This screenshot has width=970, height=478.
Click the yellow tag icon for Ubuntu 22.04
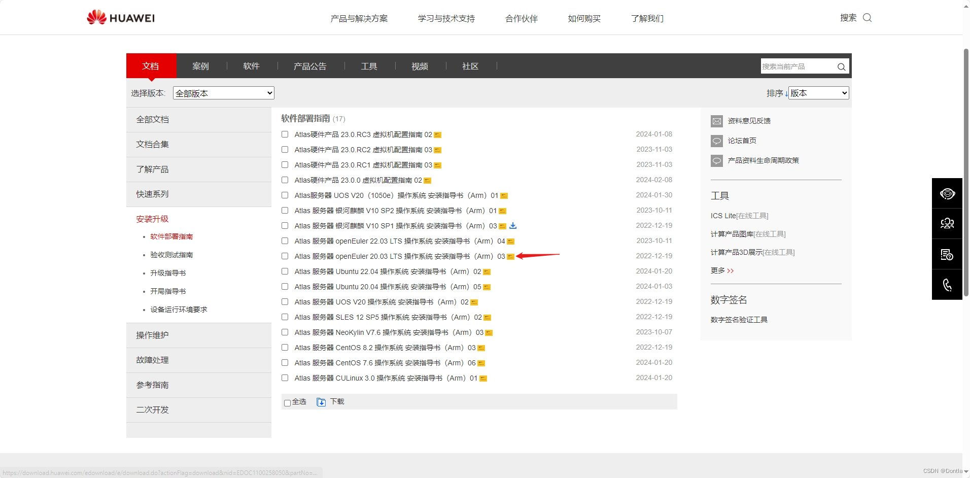click(487, 272)
